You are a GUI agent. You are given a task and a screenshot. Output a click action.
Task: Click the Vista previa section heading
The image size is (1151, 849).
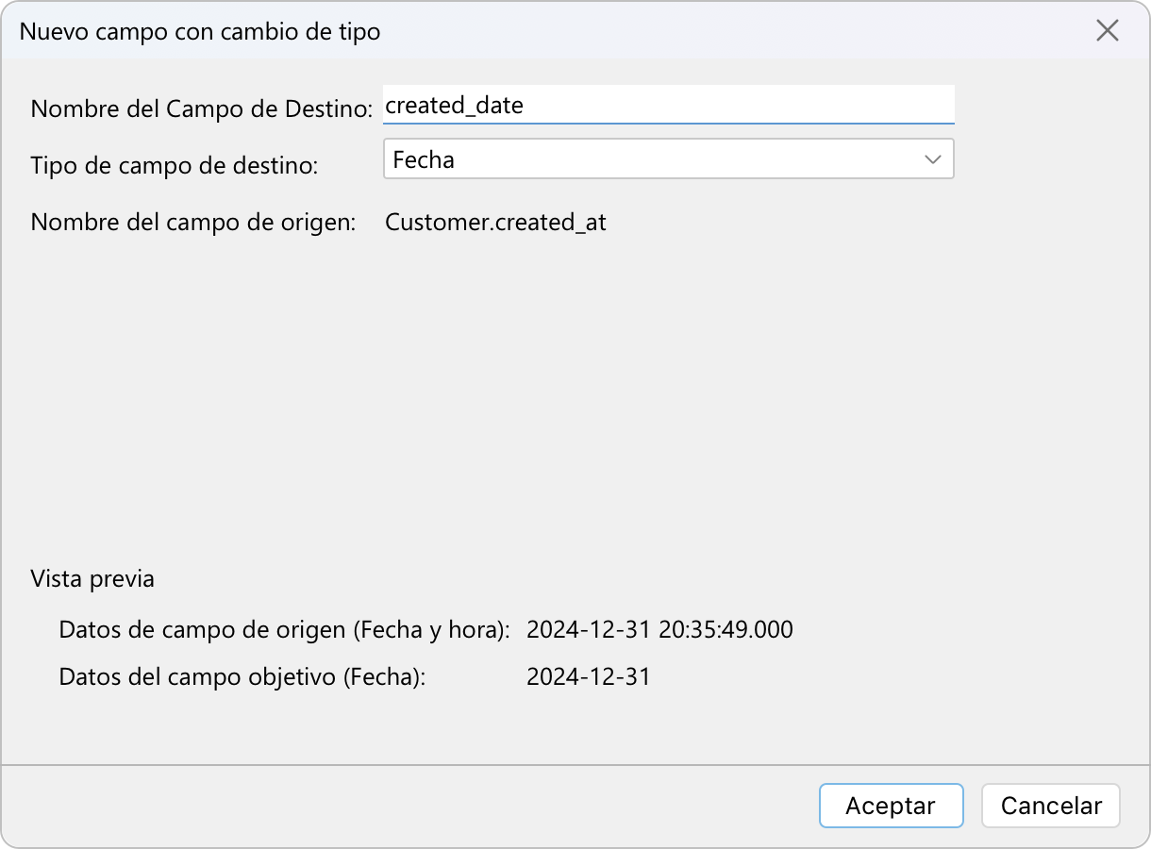pyautogui.click(x=92, y=578)
